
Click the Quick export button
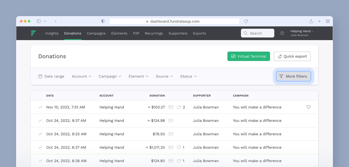coord(292,56)
